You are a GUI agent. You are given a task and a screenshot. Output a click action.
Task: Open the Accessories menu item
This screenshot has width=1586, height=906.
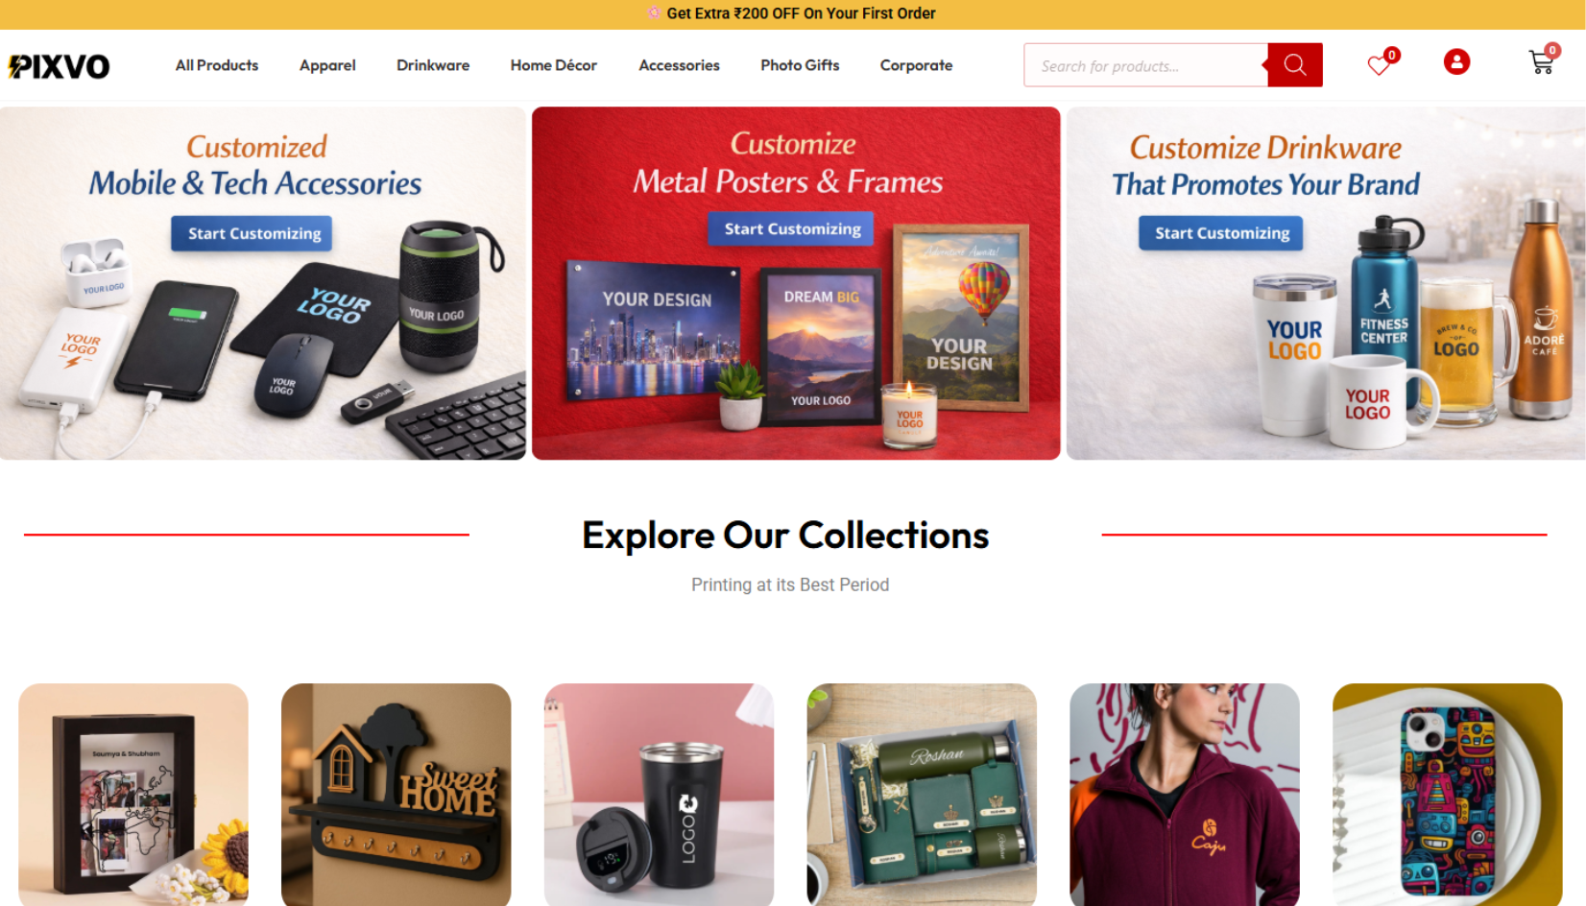pos(679,65)
